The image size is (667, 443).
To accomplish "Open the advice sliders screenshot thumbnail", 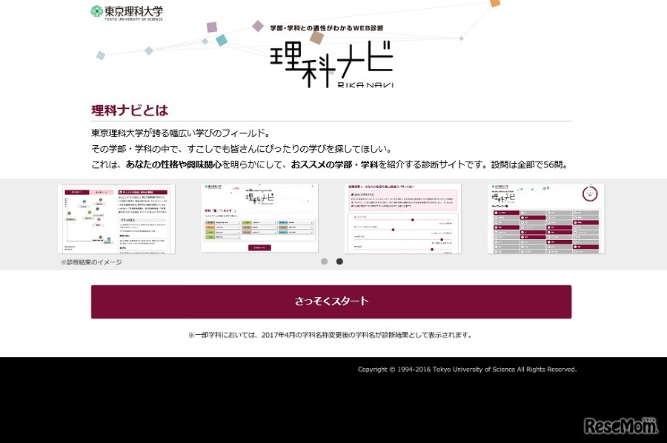I will (403, 218).
